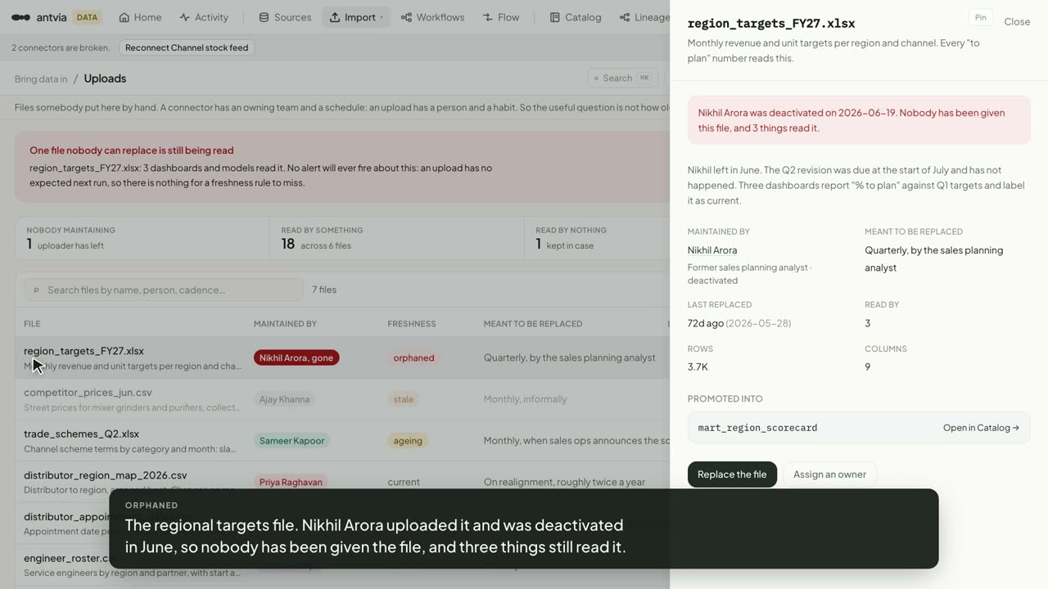Click the ageing freshness badge

tap(408, 441)
